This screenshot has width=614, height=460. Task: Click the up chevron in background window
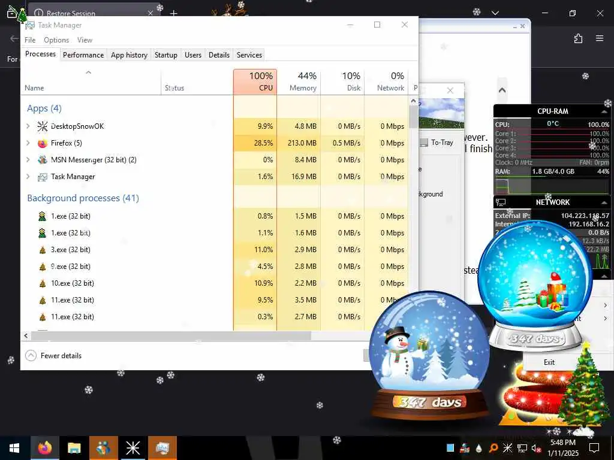coord(502,90)
